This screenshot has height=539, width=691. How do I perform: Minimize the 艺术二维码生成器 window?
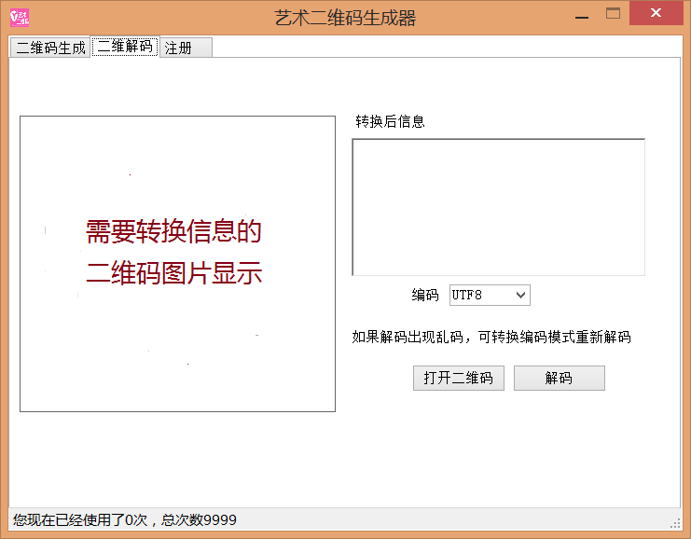[580, 14]
